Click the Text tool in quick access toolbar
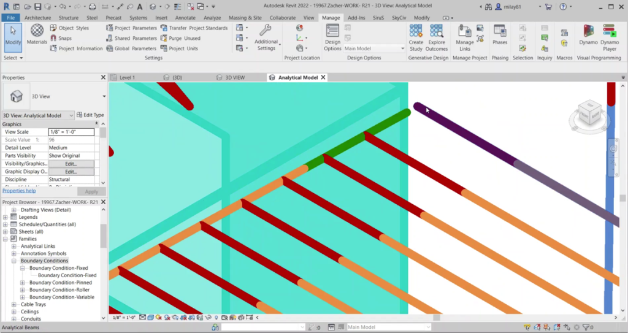 pos(140,6)
